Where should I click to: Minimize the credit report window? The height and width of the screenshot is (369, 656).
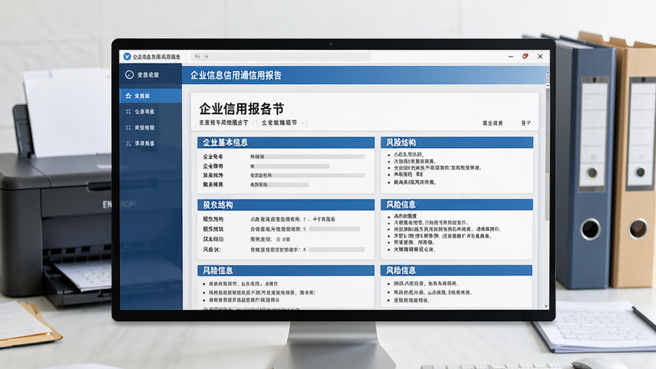pos(511,56)
